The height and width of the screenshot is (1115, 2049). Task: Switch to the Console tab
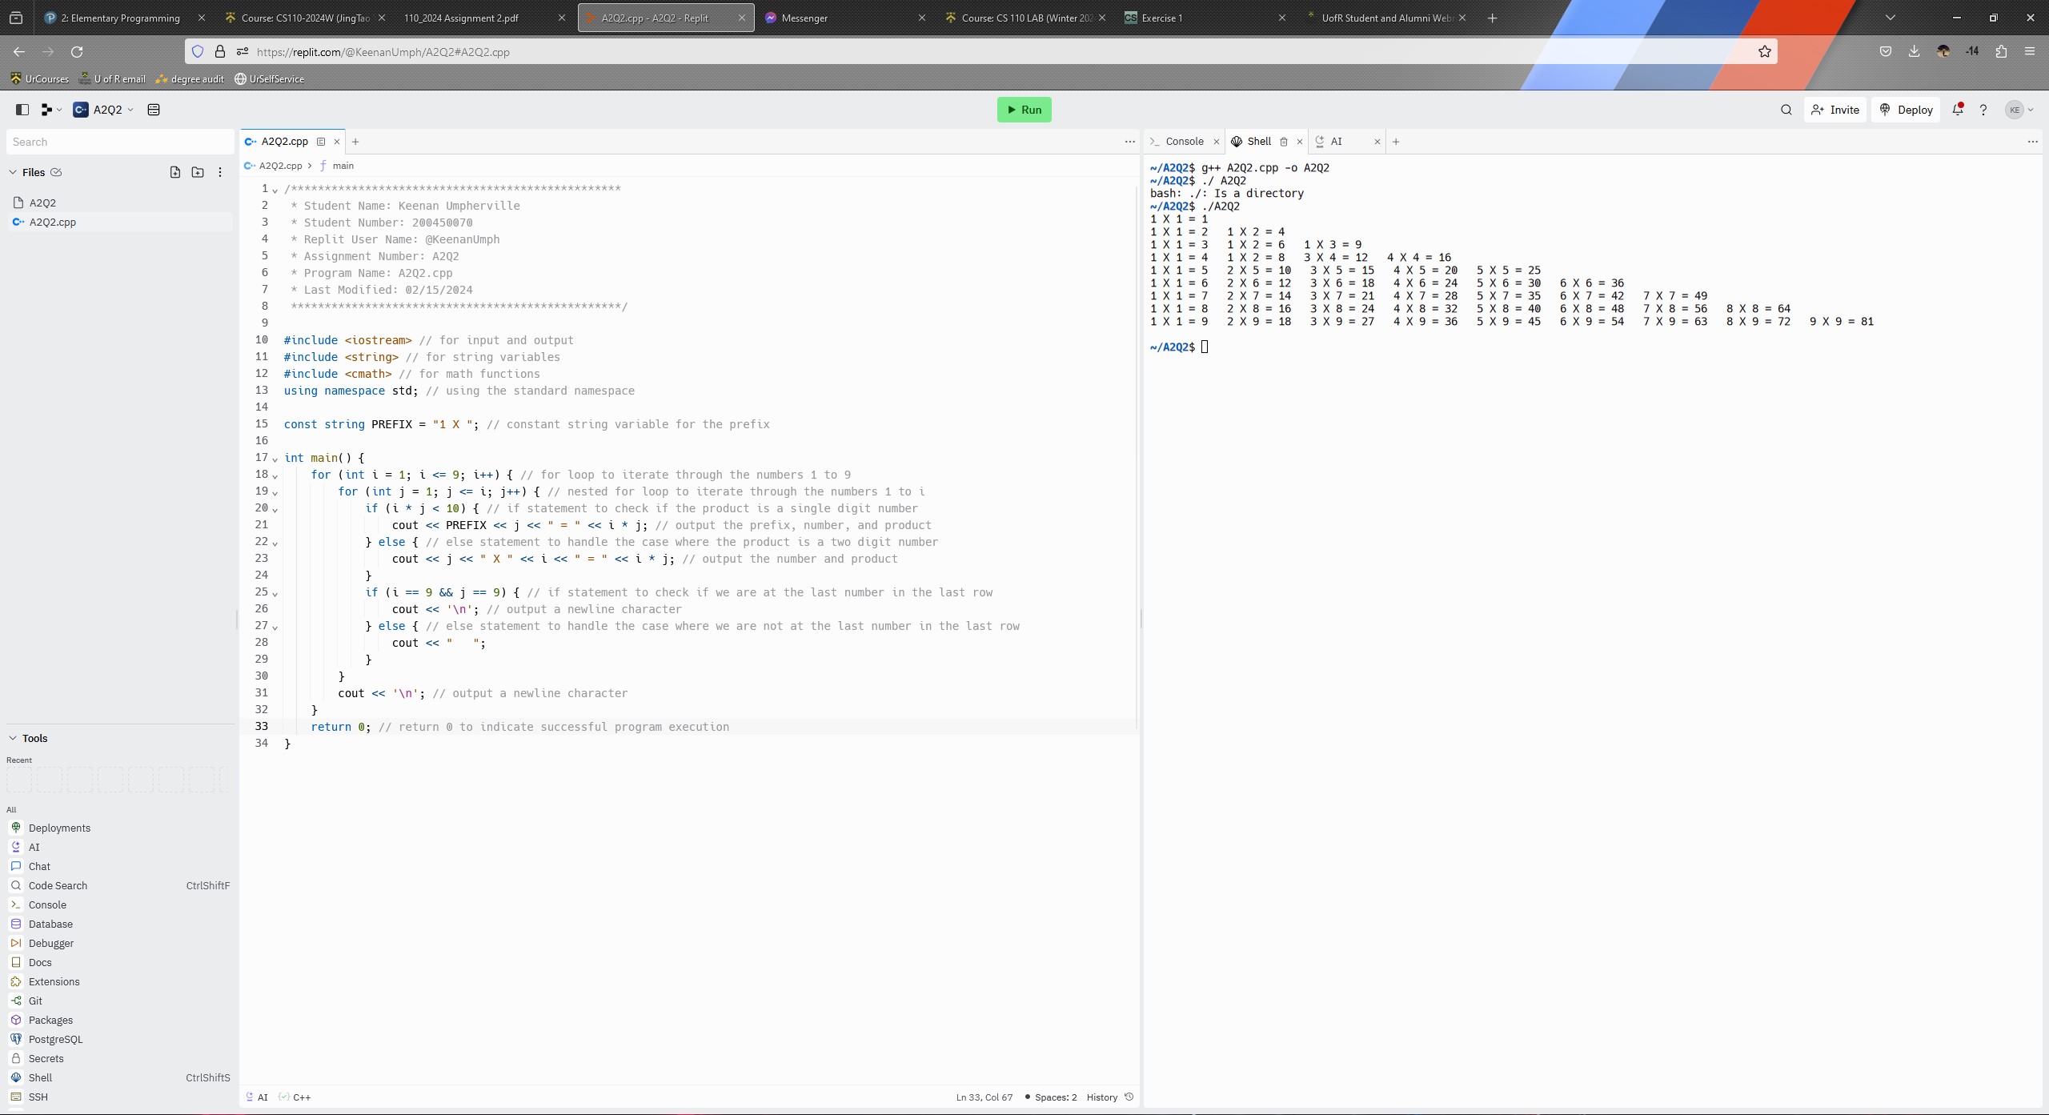pyautogui.click(x=1183, y=142)
